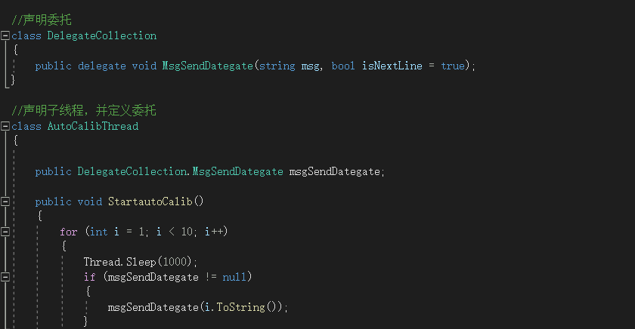Collapse the DelegateCollection class fold marker
635x329 pixels.
[5, 35]
